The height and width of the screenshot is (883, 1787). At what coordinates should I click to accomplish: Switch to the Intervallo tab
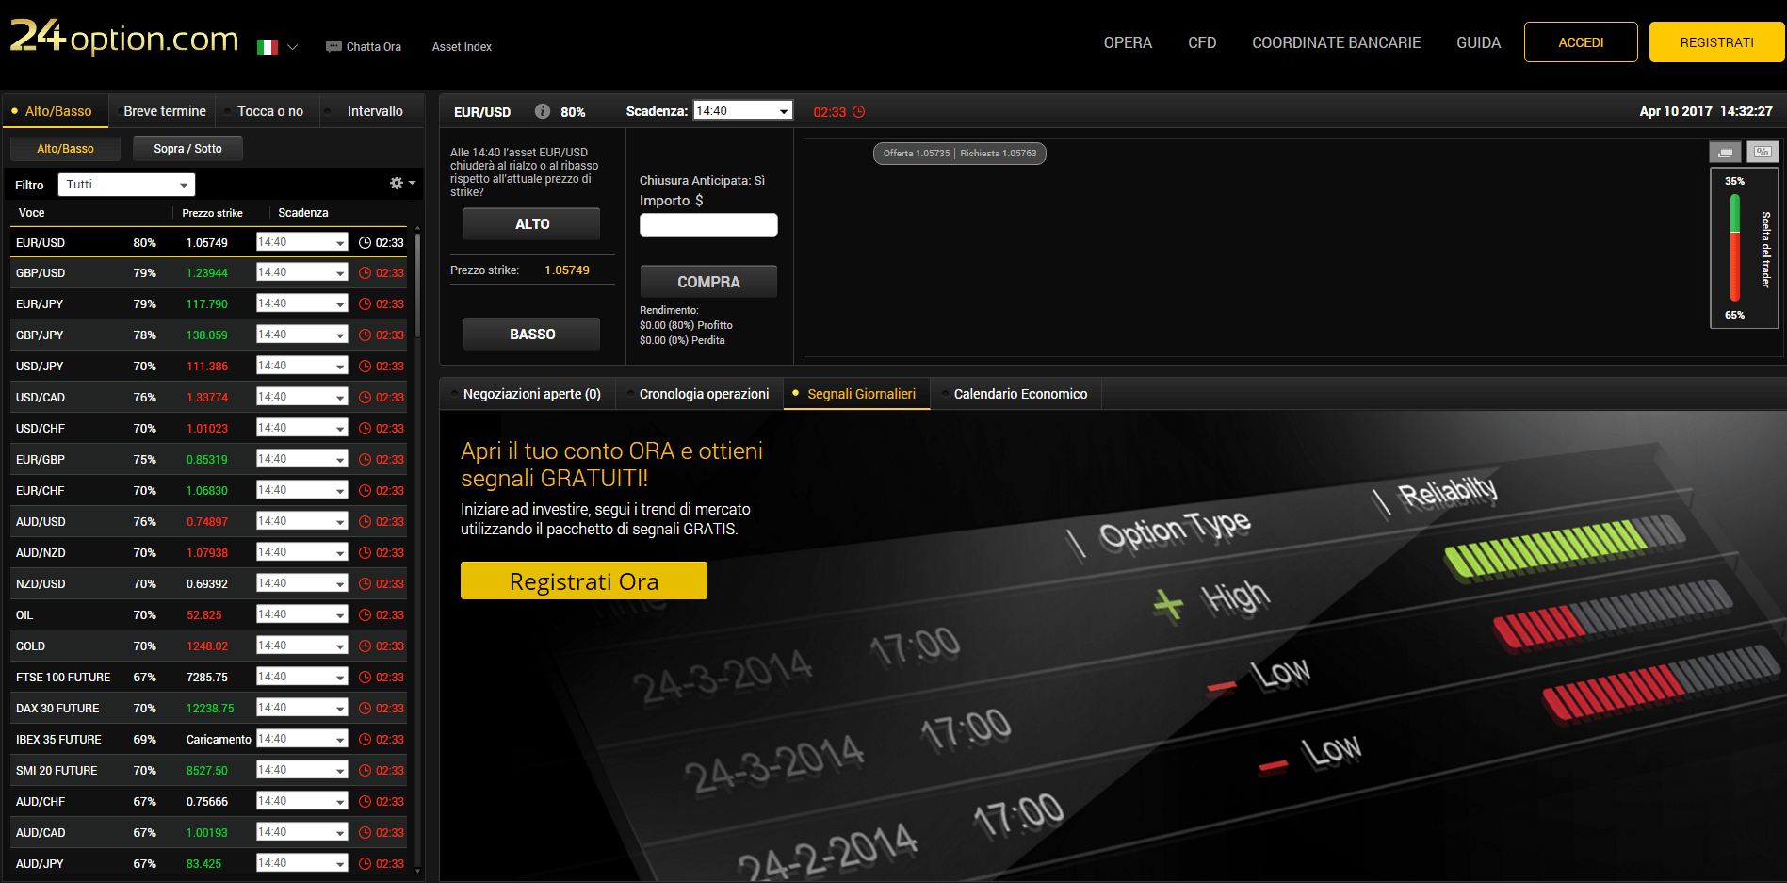pyautogui.click(x=374, y=111)
